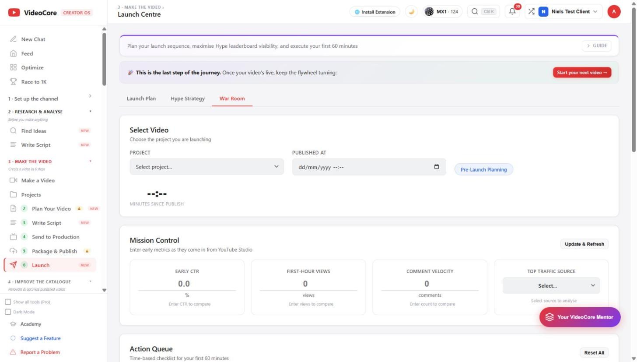
Task: Click the Update & Refresh button
Action: [x=584, y=244]
